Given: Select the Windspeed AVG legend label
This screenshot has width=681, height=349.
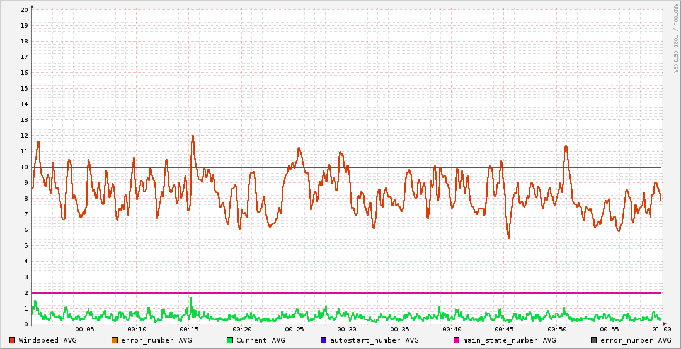Looking at the screenshot, I should (47, 340).
